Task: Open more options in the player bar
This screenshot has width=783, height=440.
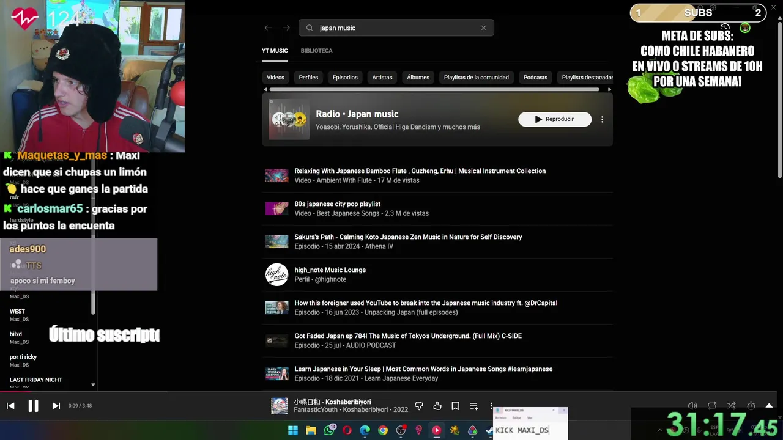Action: (x=491, y=406)
